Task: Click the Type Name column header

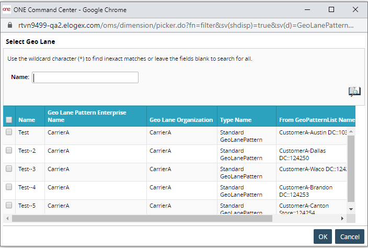Action: pyautogui.click(x=236, y=120)
